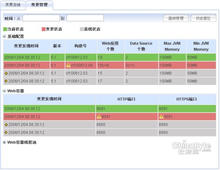
Task: Click the Web应用个数 column header
Action: (110, 46)
